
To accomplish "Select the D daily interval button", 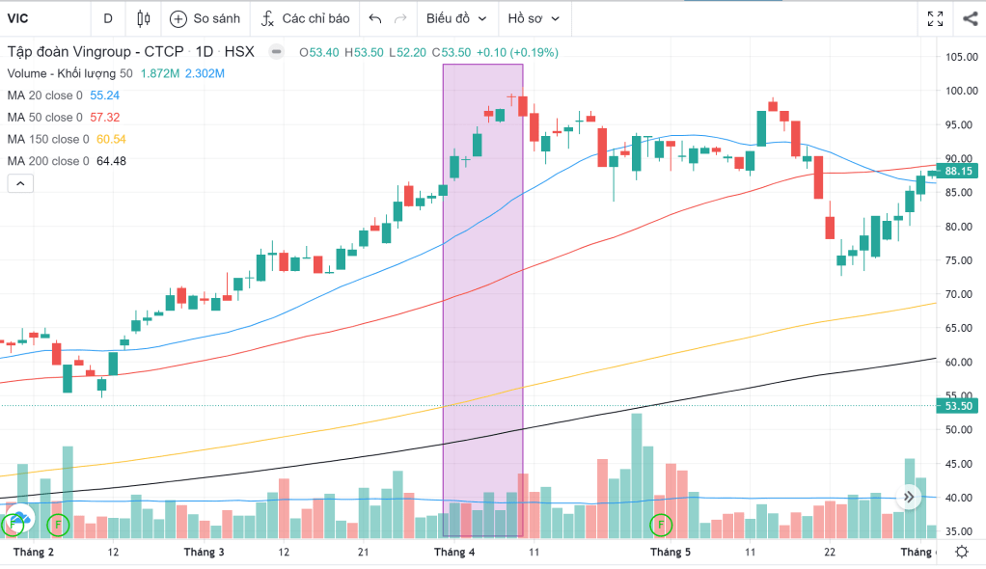I will tap(107, 18).
